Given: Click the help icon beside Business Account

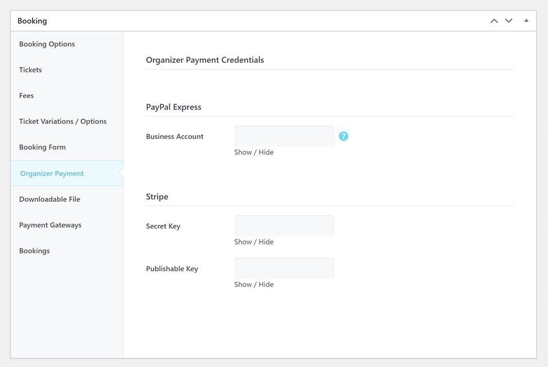Looking at the screenshot, I should (x=344, y=136).
